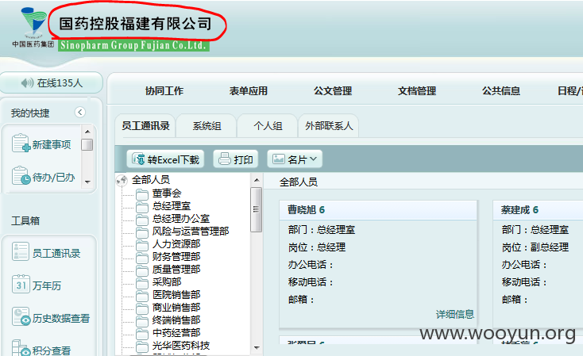Click 部门：总经理室 on 曹晓旭 card
The height and width of the screenshot is (356, 583).
[x=321, y=230]
